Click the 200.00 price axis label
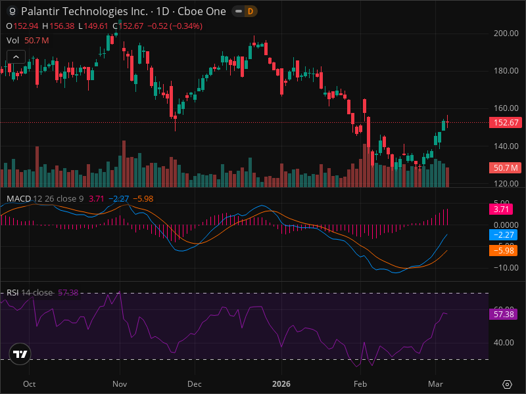The image size is (526, 394). [x=506, y=33]
